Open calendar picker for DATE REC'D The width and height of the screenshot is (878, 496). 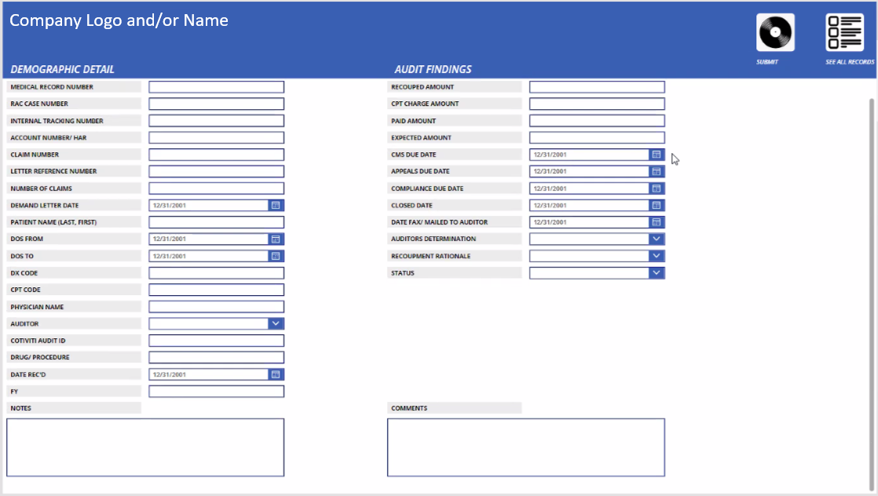click(x=275, y=374)
